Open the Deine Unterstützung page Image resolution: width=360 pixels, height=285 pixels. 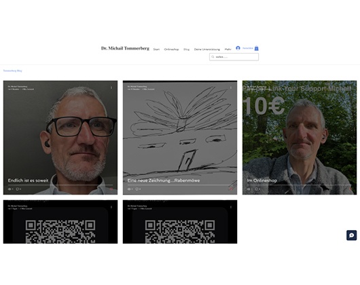(207, 50)
